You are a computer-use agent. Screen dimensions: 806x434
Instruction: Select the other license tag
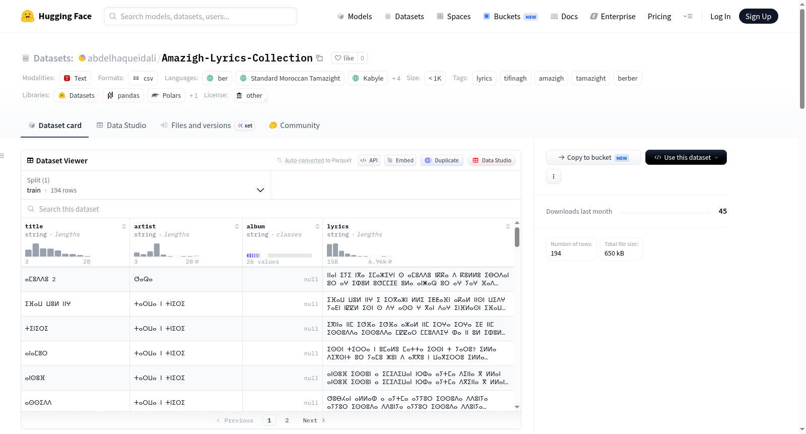pyautogui.click(x=249, y=95)
